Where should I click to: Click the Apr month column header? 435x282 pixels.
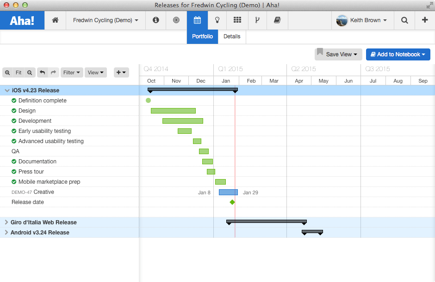click(x=299, y=81)
